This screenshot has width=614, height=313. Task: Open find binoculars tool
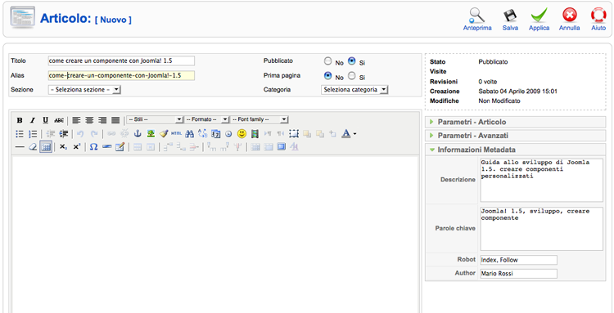tap(190, 134)
